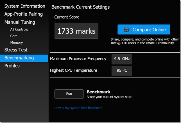181x123 pixels.
Task: Click the Maximum Processor Frequency label
Action: coord(78,59)
